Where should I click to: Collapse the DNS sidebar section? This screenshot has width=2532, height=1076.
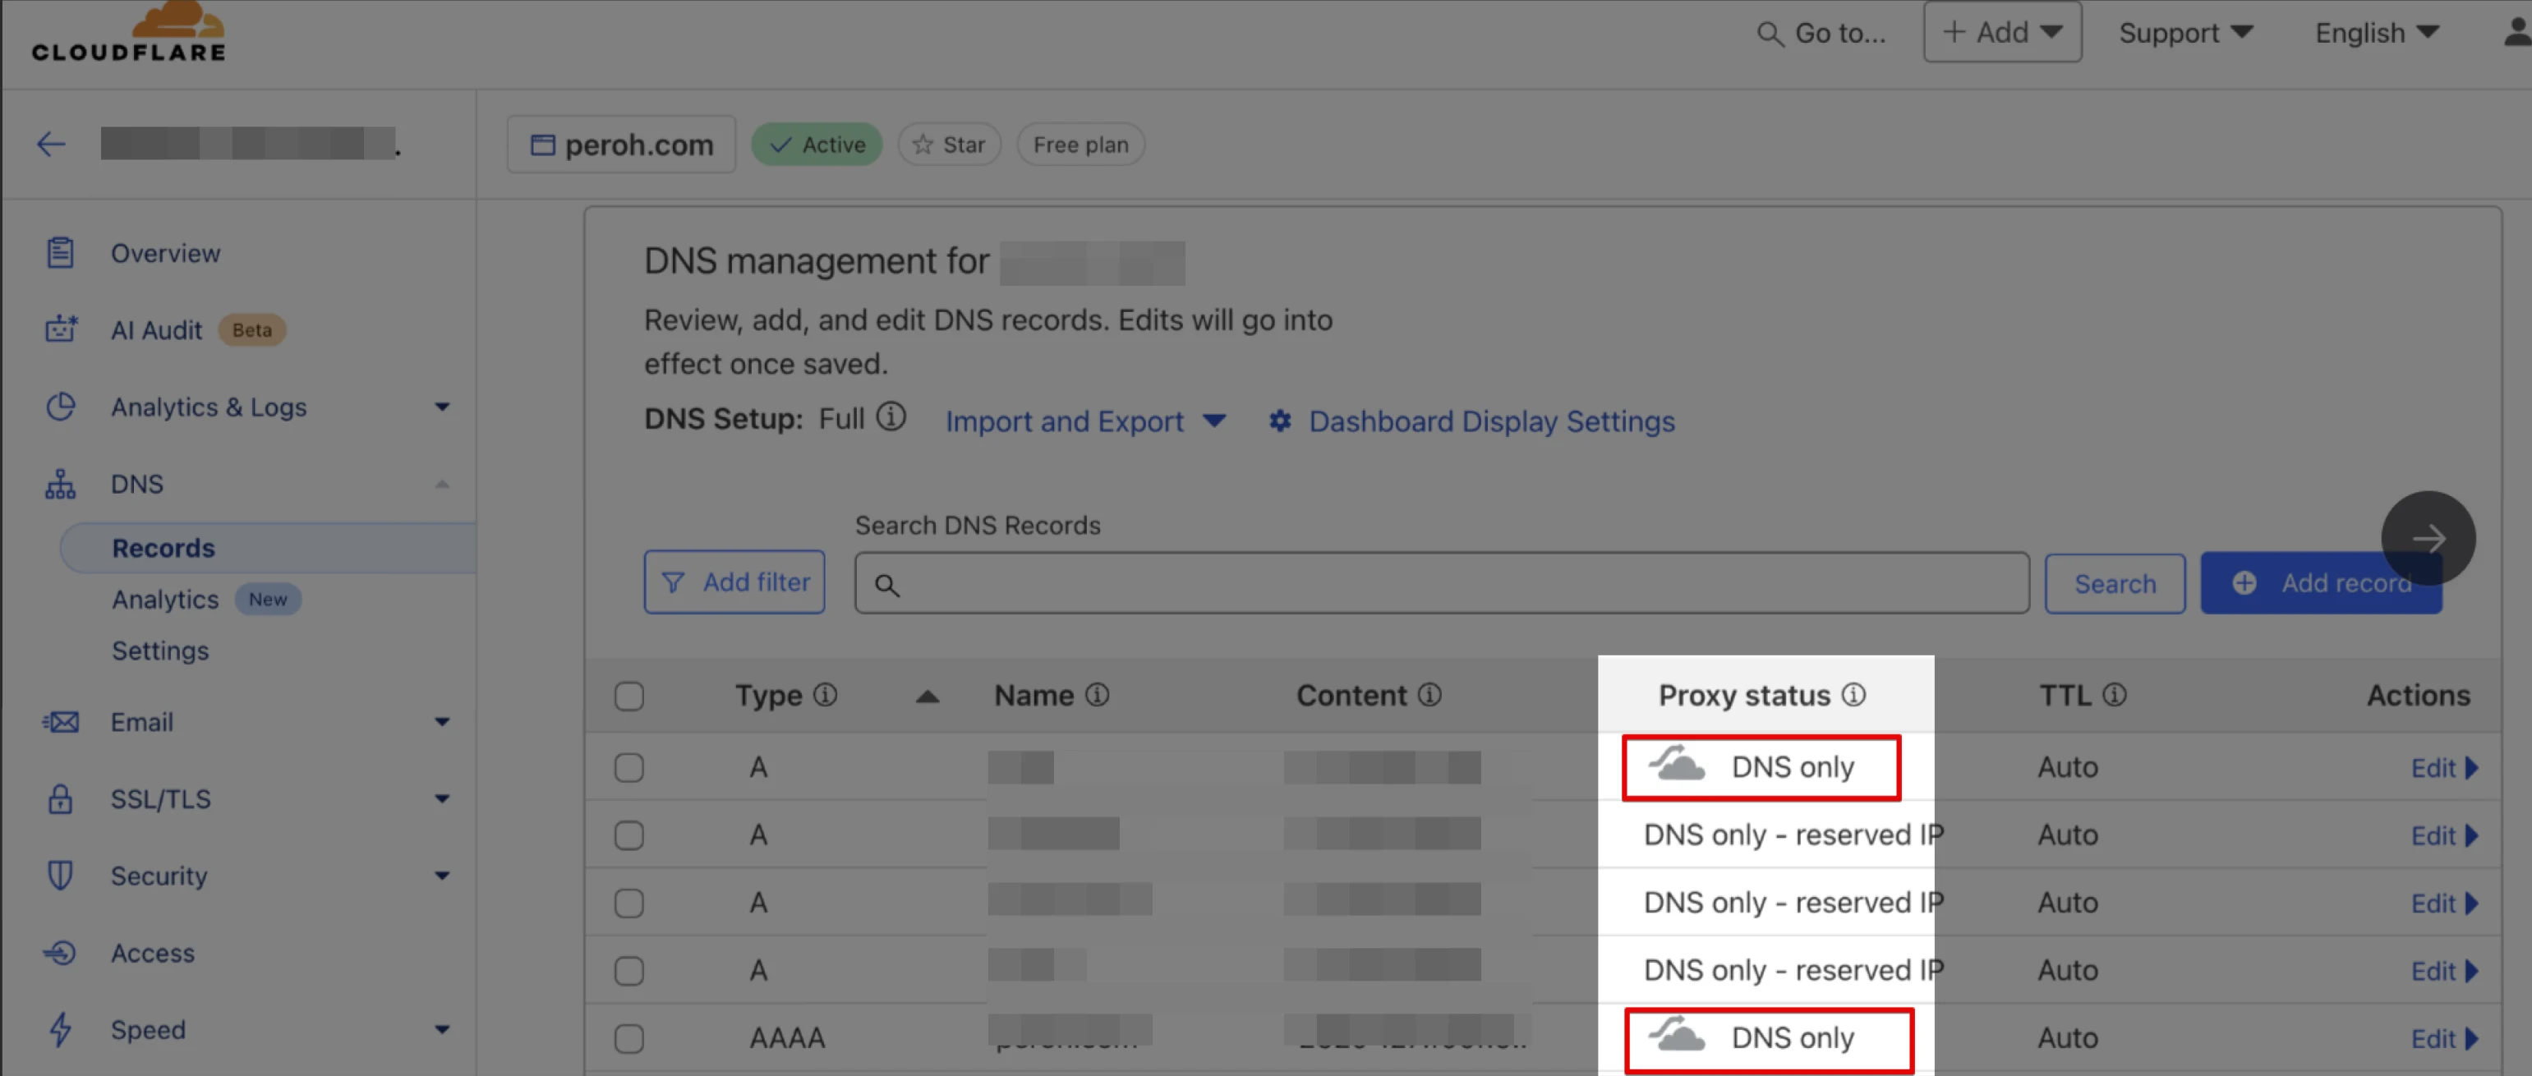[442, 484]
